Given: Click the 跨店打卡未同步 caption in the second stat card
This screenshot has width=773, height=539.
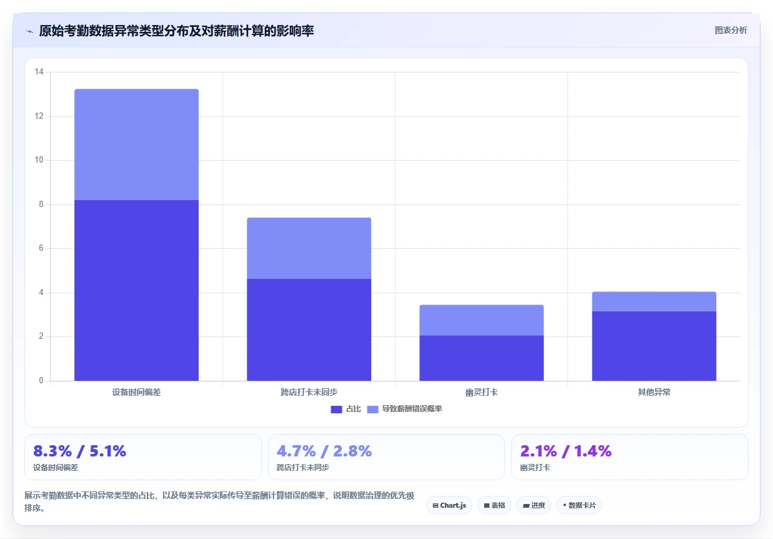Looking at the screenshot, I should click(303, 467).
